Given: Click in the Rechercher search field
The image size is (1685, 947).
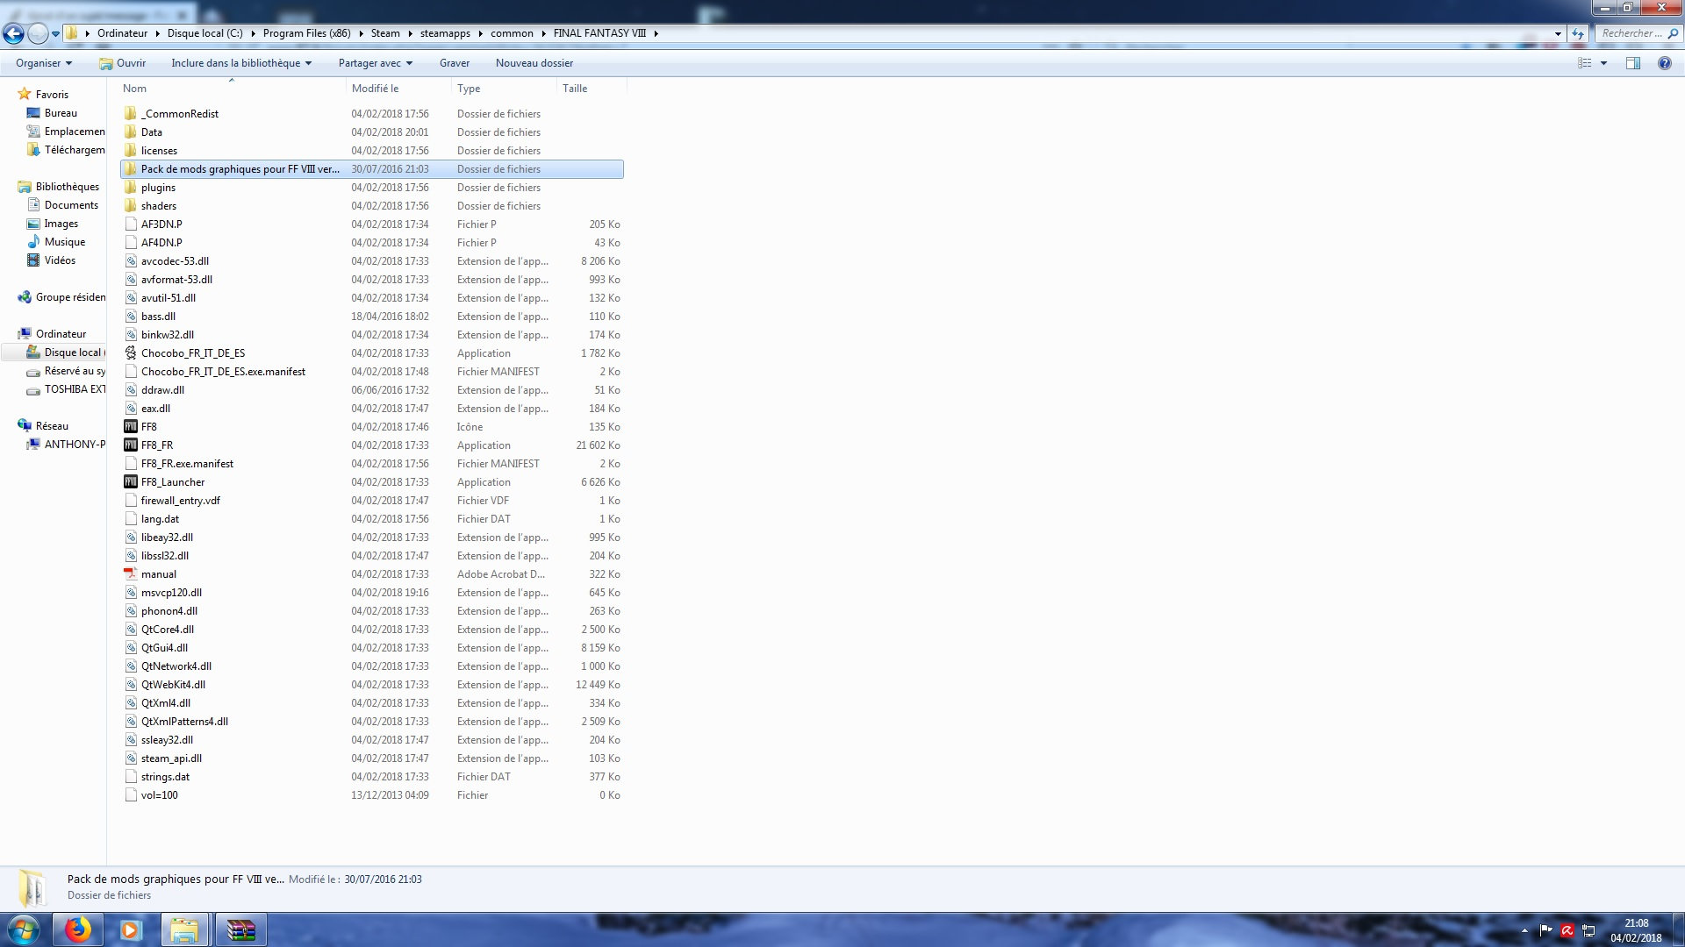Looking at the screenshot, I should tap(1631, 33).
